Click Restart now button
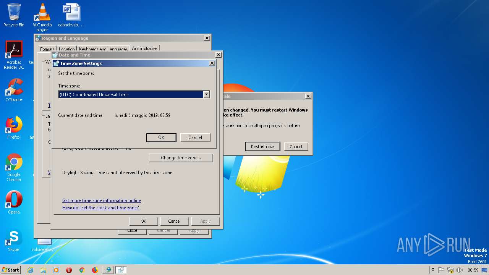Screen dimensions: 489x275 [262, 147]
